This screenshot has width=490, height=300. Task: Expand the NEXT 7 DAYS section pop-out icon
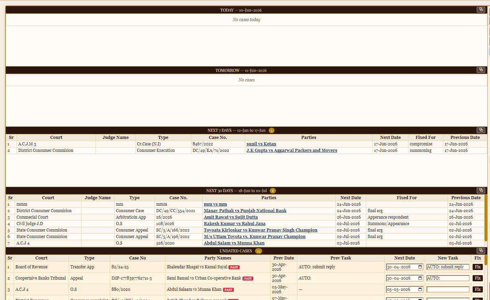click(x=481, y=130)
